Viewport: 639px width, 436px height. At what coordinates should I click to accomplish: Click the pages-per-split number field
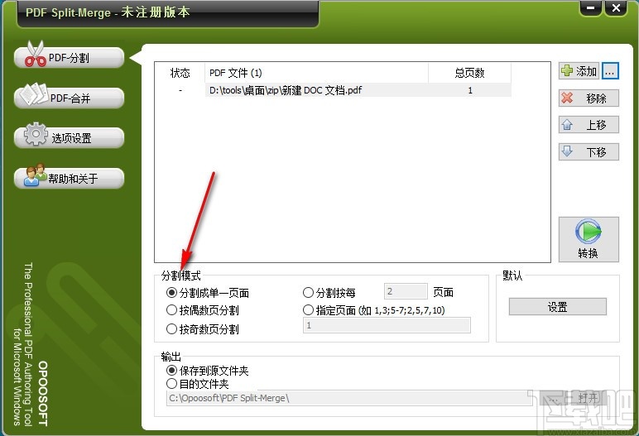[x=406, y=291]
